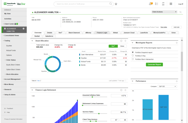Open the apps grid menu
The width and height of the screenshot is (188, 123).
[171, 4]
